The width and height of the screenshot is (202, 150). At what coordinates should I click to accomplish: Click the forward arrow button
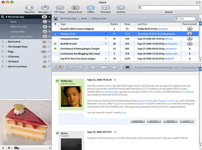coord(114,67)
